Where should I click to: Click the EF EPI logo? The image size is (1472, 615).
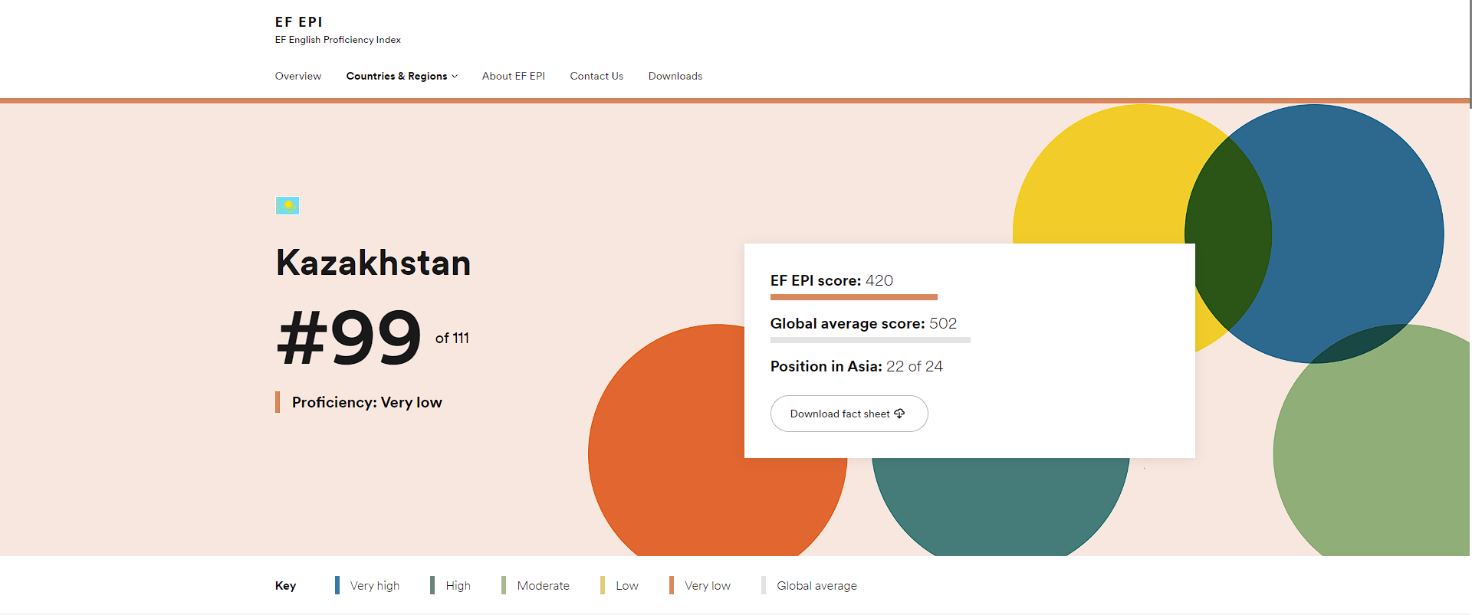pyautogui.click(x=299, y=22)
